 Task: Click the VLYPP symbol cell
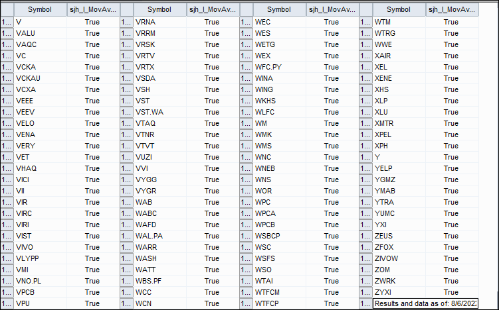40,258
